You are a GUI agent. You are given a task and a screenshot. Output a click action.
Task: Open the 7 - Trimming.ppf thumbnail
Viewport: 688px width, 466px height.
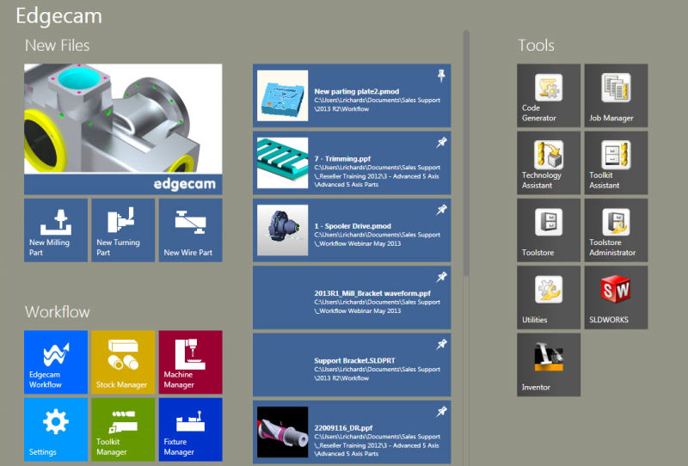pos(283,162)
